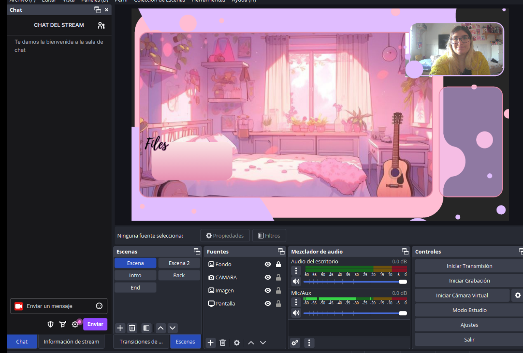
Task: Start the virtual camera with Iniciar Cámara Virtual
Action: pyautogui.click(x=462, y=295)
